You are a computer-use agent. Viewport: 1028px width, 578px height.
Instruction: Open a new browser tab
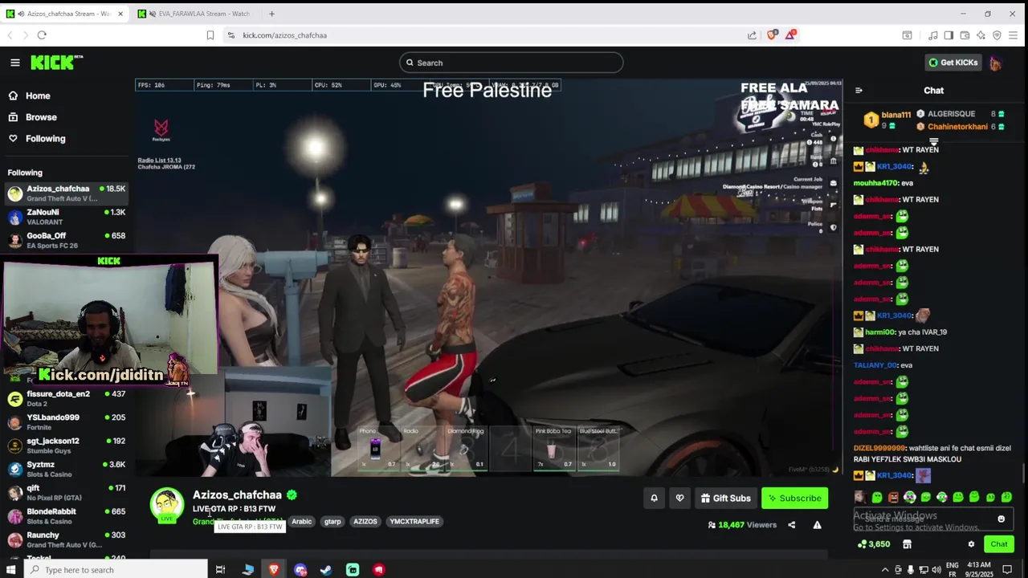click(271, 14)
